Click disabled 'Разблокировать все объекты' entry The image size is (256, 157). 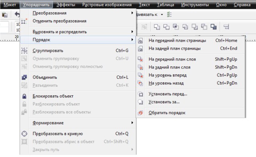pyautogui.click(x=78, y=112)
